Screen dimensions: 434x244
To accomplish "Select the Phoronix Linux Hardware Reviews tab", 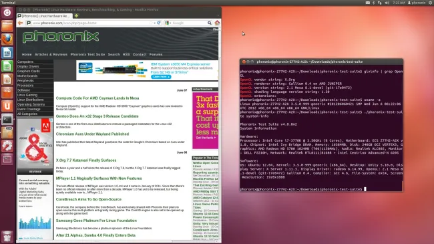I will (44, 16).
